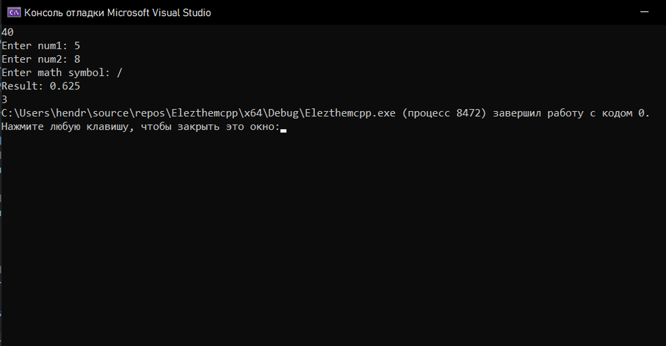666x346 pixels.
Task: Click the 'Консоль отладки Microsoft Visual Studio' title
Action: (x=117, y=13)
